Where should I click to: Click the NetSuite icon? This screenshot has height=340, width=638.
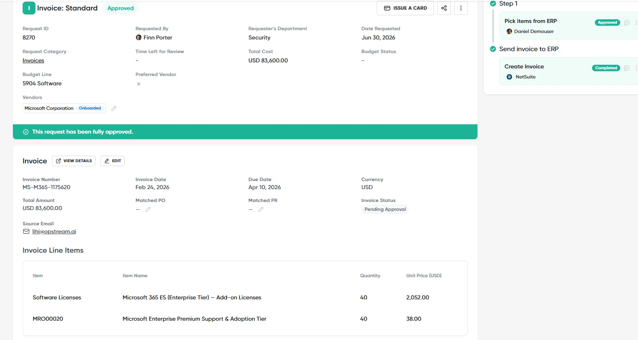[509, 77]
